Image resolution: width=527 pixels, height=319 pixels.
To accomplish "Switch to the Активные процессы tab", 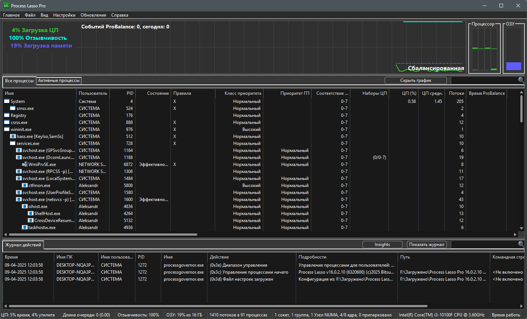I will (x=59, y=80).
